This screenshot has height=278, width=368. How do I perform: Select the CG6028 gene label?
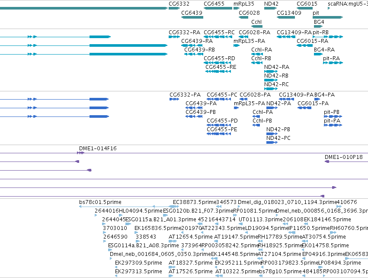coord(249,13)
